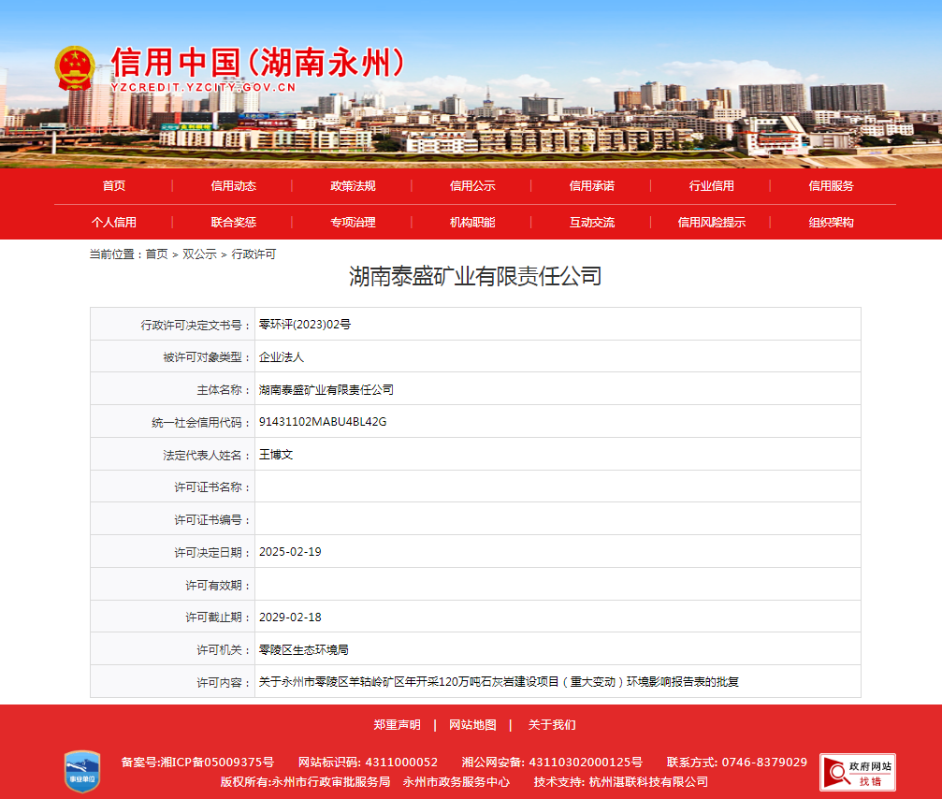Select the 许可内容 description text
The width and height of the screenshot is (942, 799).
coord(499,682)
